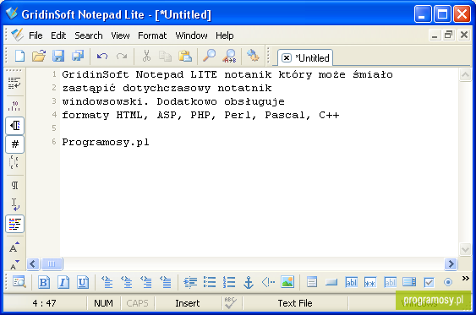Show special characters with pilcrow icon
Viewport: 476px width, 315px height.
pyautogui.click(x=14, y=185)
